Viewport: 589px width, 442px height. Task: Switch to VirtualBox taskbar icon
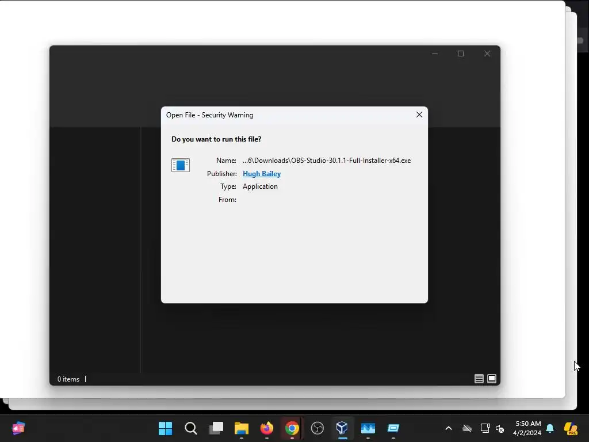(342, 428)
